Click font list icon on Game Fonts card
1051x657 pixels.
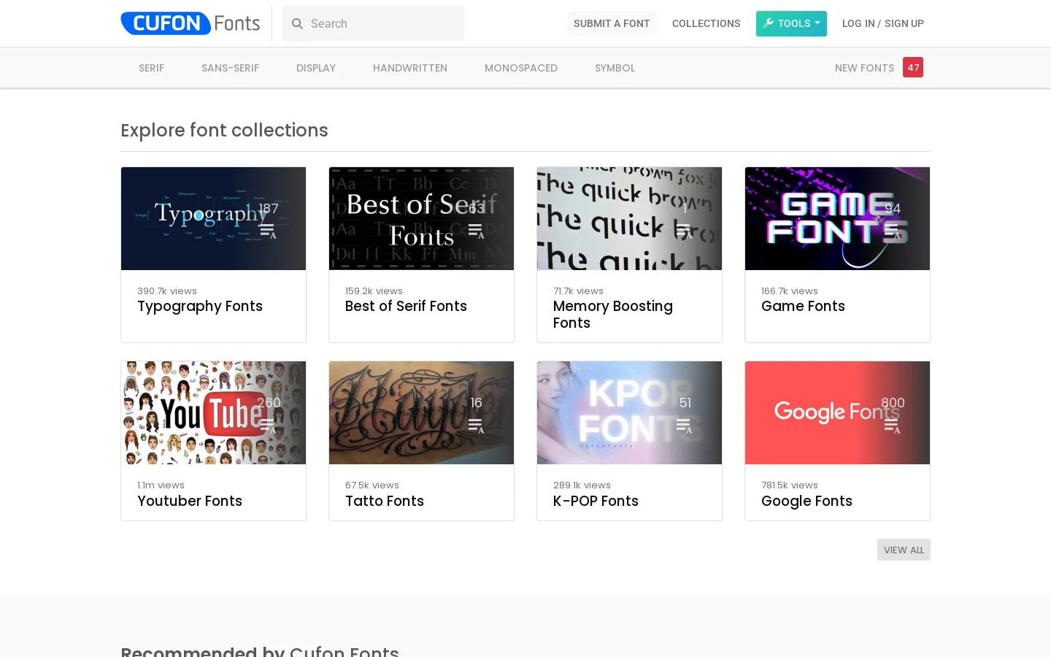click(892, 231)
